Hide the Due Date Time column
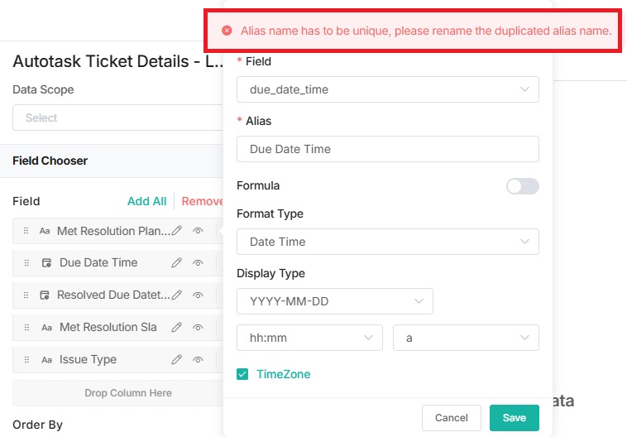The height and width of the screenshot is (437, 627). point(198,263)
